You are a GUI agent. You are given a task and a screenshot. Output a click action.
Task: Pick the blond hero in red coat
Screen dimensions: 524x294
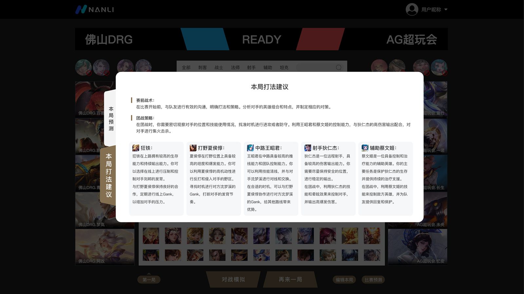point(151,236)
